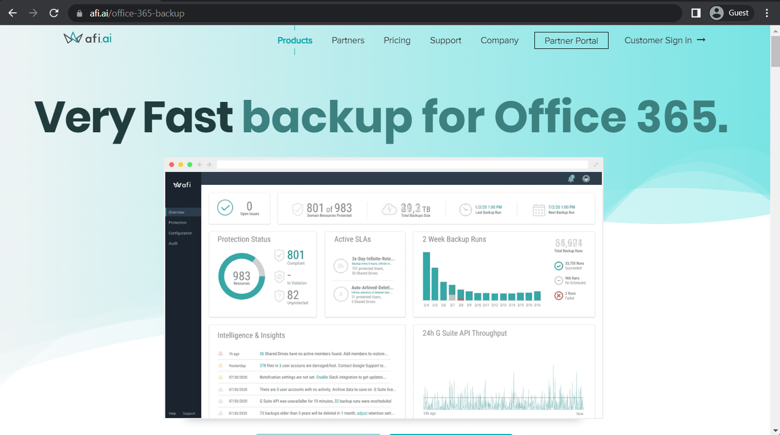Reload the page with the refresh icon
The height and width of the screenshot is (435, 780).
point(54,12)
